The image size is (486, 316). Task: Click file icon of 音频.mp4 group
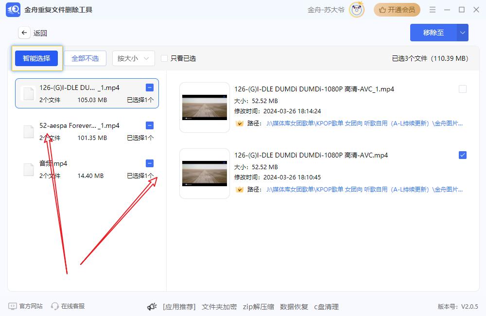click(x=29, y=169)
